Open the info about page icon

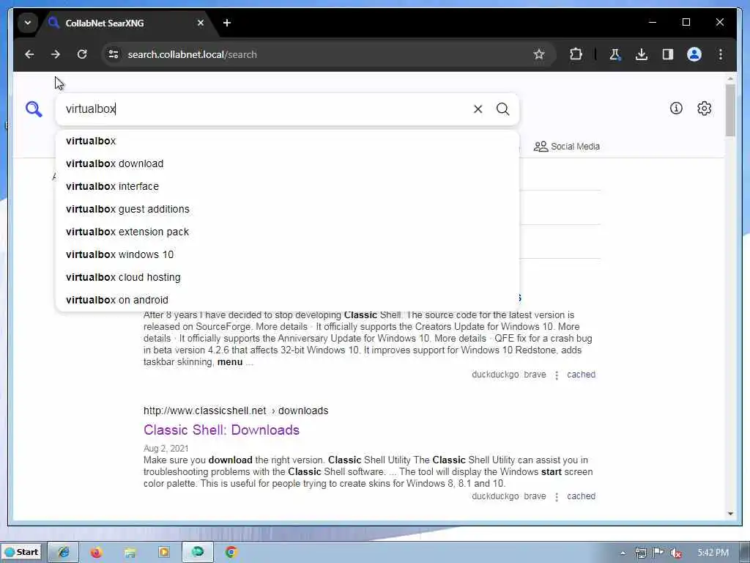pyautogui.click(x=676, y=108)
